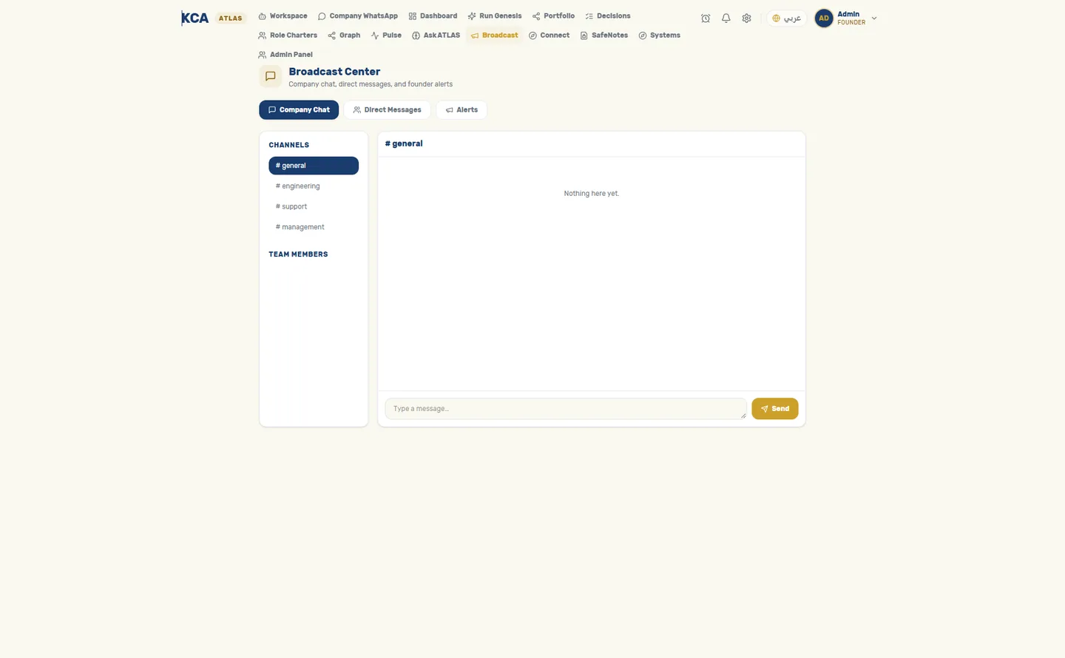Switch language to Arabic

787,18
